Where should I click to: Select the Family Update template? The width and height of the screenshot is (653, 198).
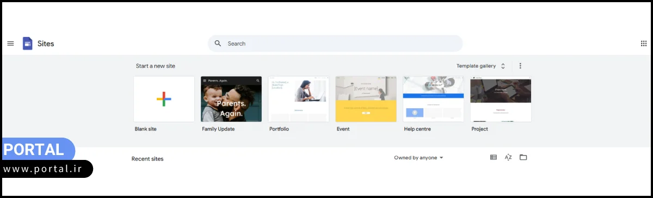231,99
